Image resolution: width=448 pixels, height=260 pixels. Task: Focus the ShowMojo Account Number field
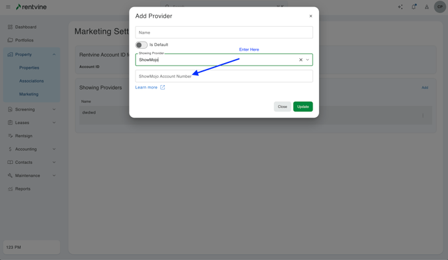[224, 77]
